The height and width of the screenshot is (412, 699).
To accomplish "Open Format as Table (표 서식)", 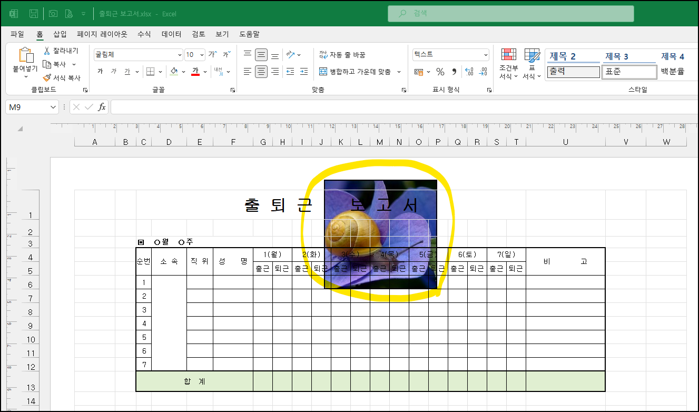I will 532,64.
